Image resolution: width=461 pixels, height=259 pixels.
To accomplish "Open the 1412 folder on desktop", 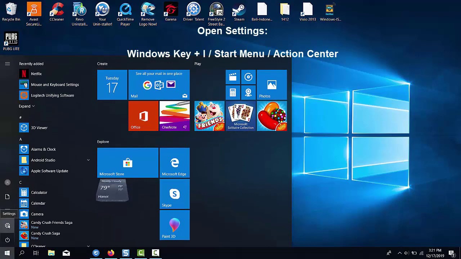I will (285, 12).
